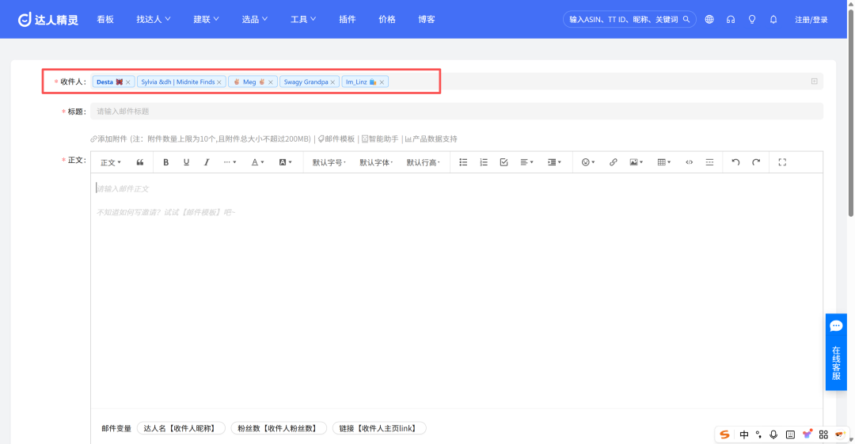855x444 pixels.
Task: Enter fullscreen editor mode
Action: (782, 162)
